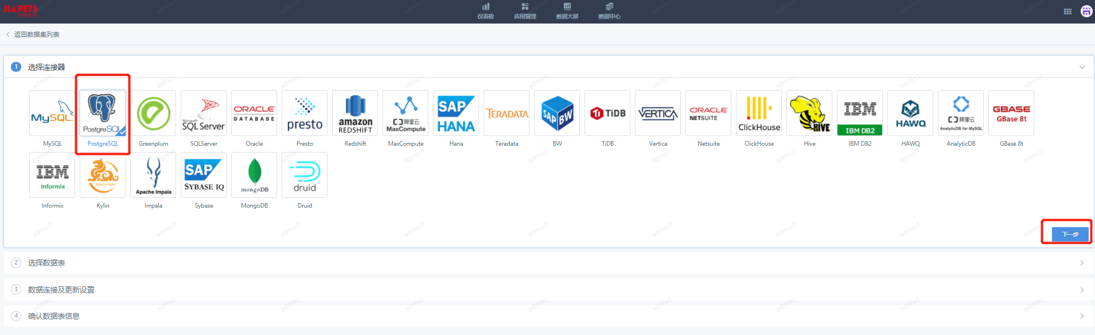Select the Hive connector

tap(809, 113)
